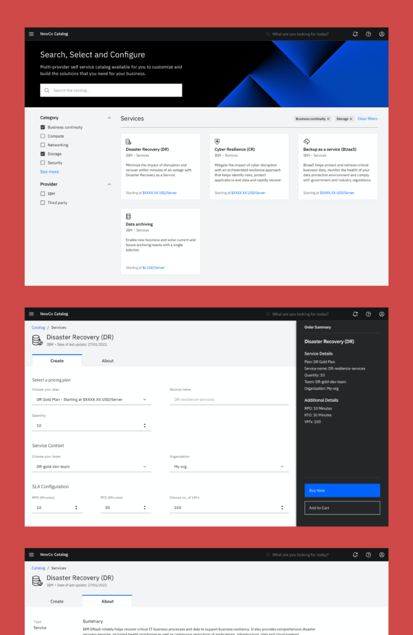Click the Data archiving card icon
The height and width of the screenshot is (635, 413).
[128, 216]
